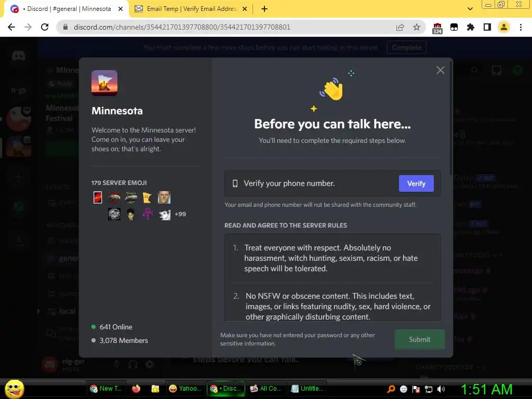The height and width of the screenshot is (399, 532).
Task: Open the Untitled notepad taskbar window
Action: pos(307,389)
